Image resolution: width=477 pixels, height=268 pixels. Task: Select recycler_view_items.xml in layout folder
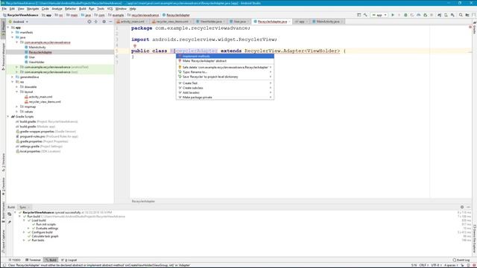(x=45, y=102)
